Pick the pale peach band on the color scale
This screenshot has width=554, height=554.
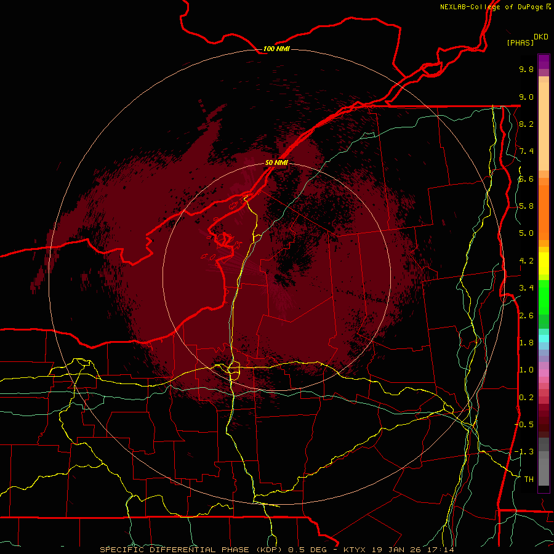(x=544, y=126)
